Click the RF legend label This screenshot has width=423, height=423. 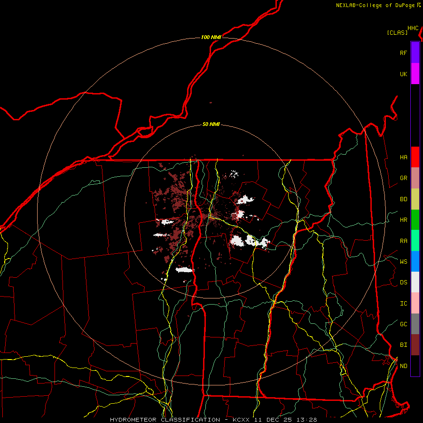pos(403,53)
